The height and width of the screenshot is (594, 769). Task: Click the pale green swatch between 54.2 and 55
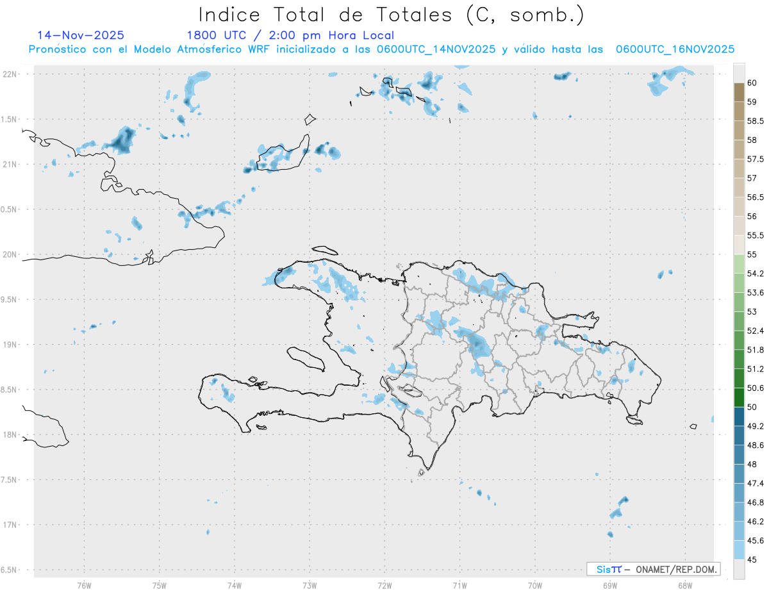tap(739, 264)
